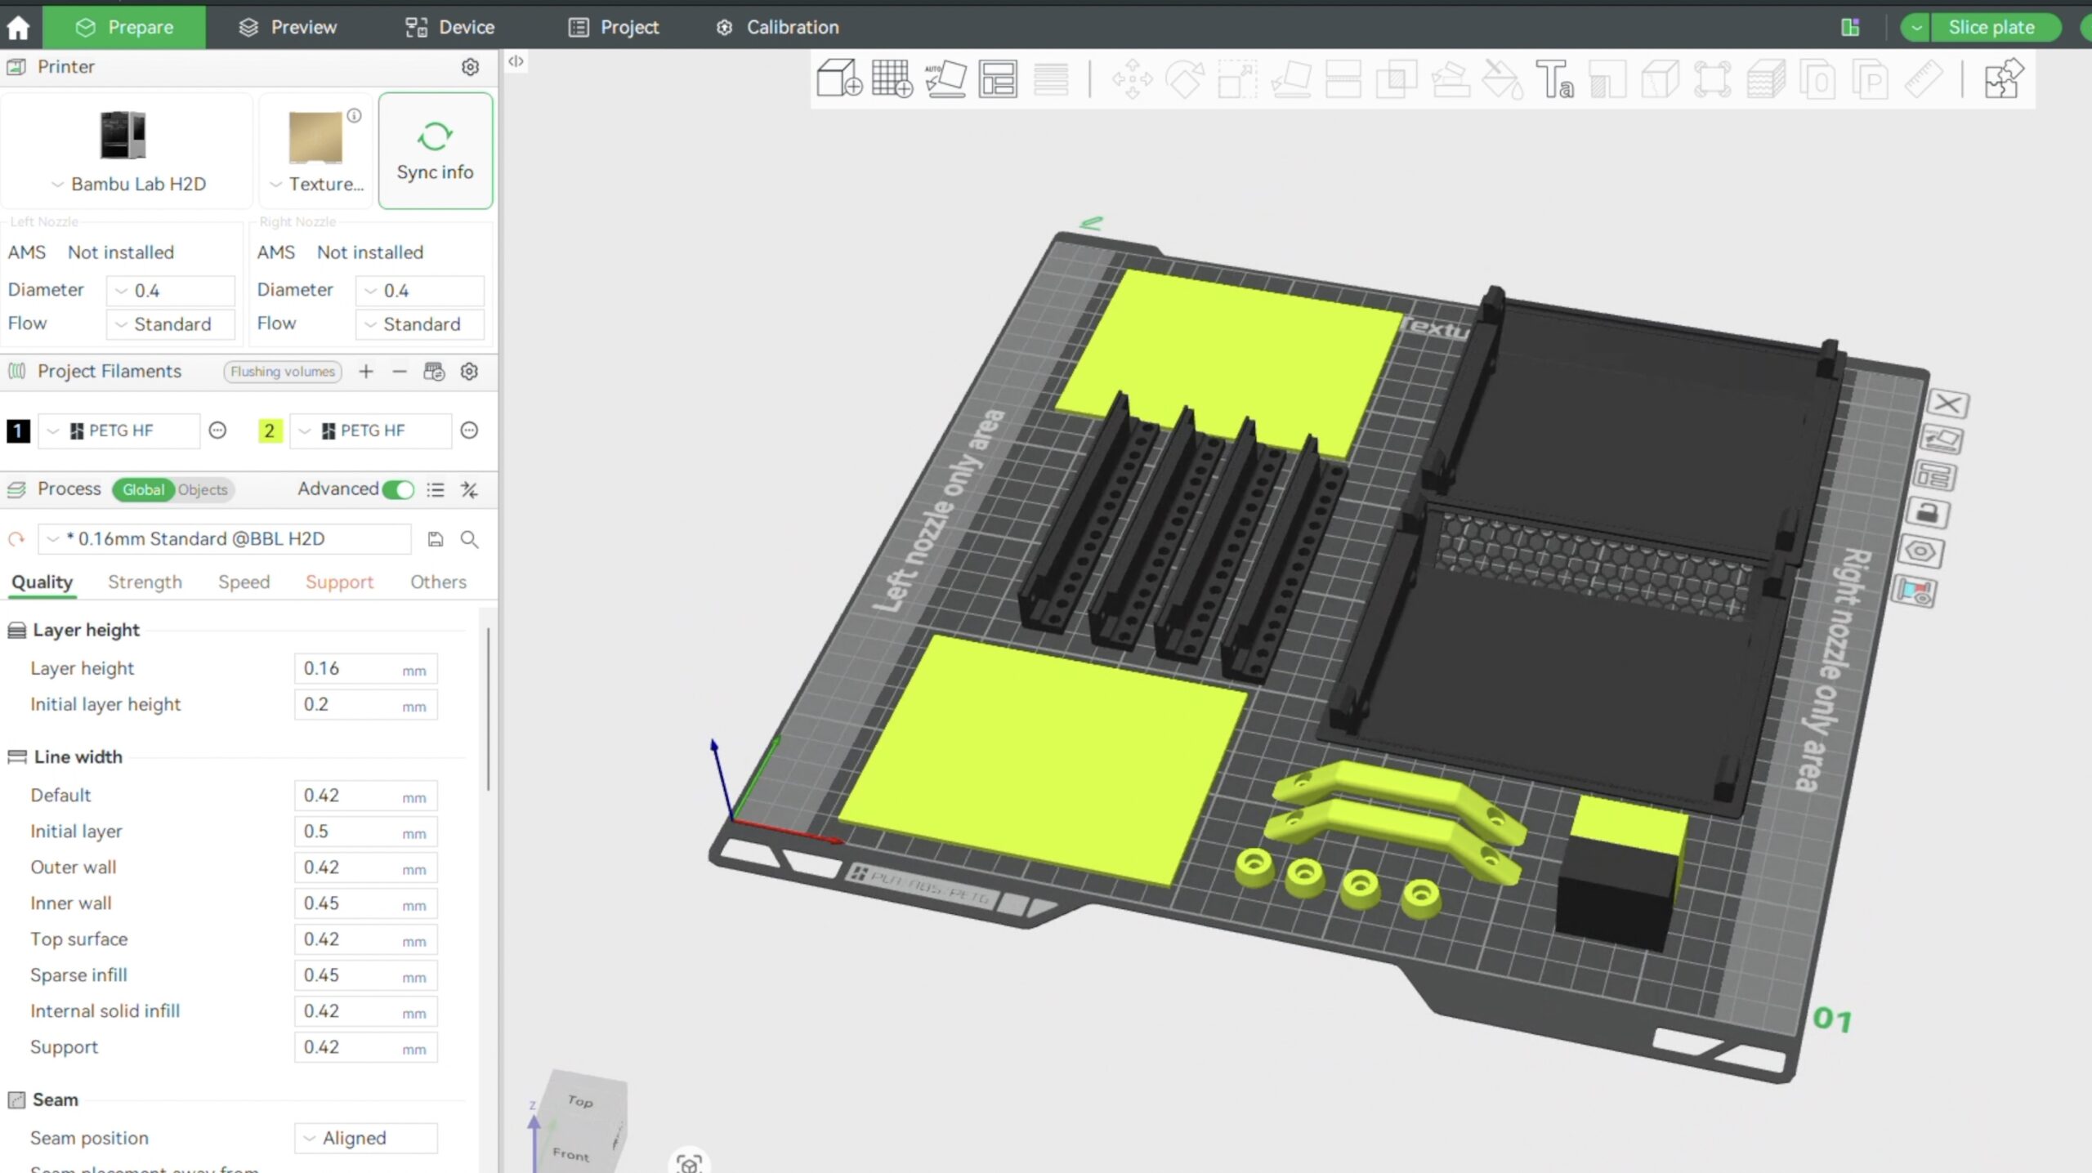The width and height of the screenshot is (2092, 1173).
Task: Open the Flushing volumes button
Action: pyautogui.click(x=282, y=372)
